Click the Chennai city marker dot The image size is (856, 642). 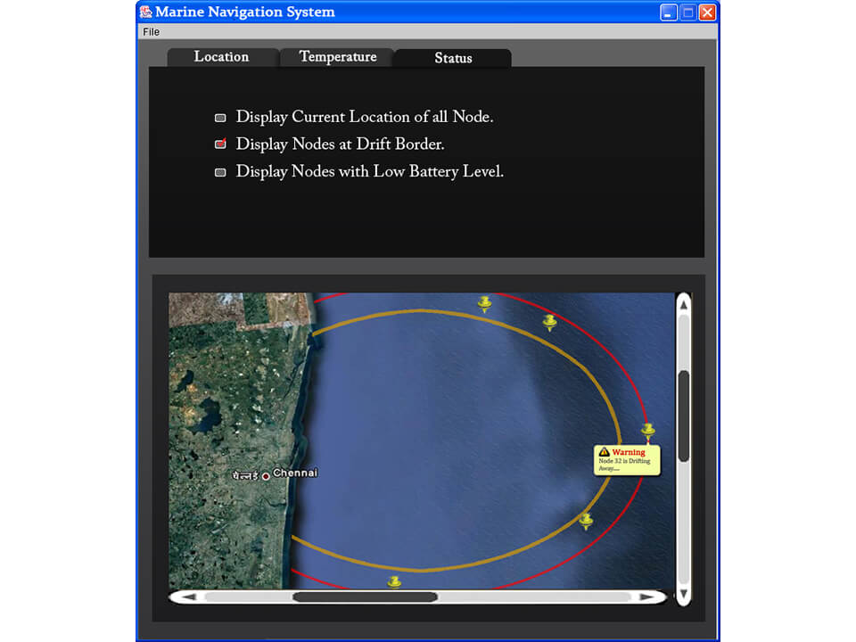(265, 475)
